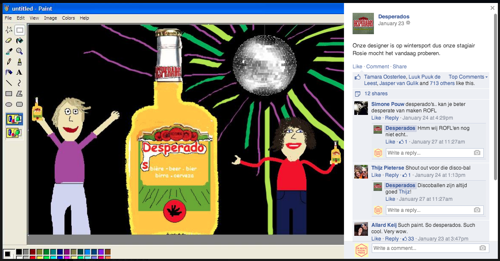The width and height of the screenshot is (500, 261).
Task: Toggle the Rectangular Select tool
Action: click(x=19, y=30)
